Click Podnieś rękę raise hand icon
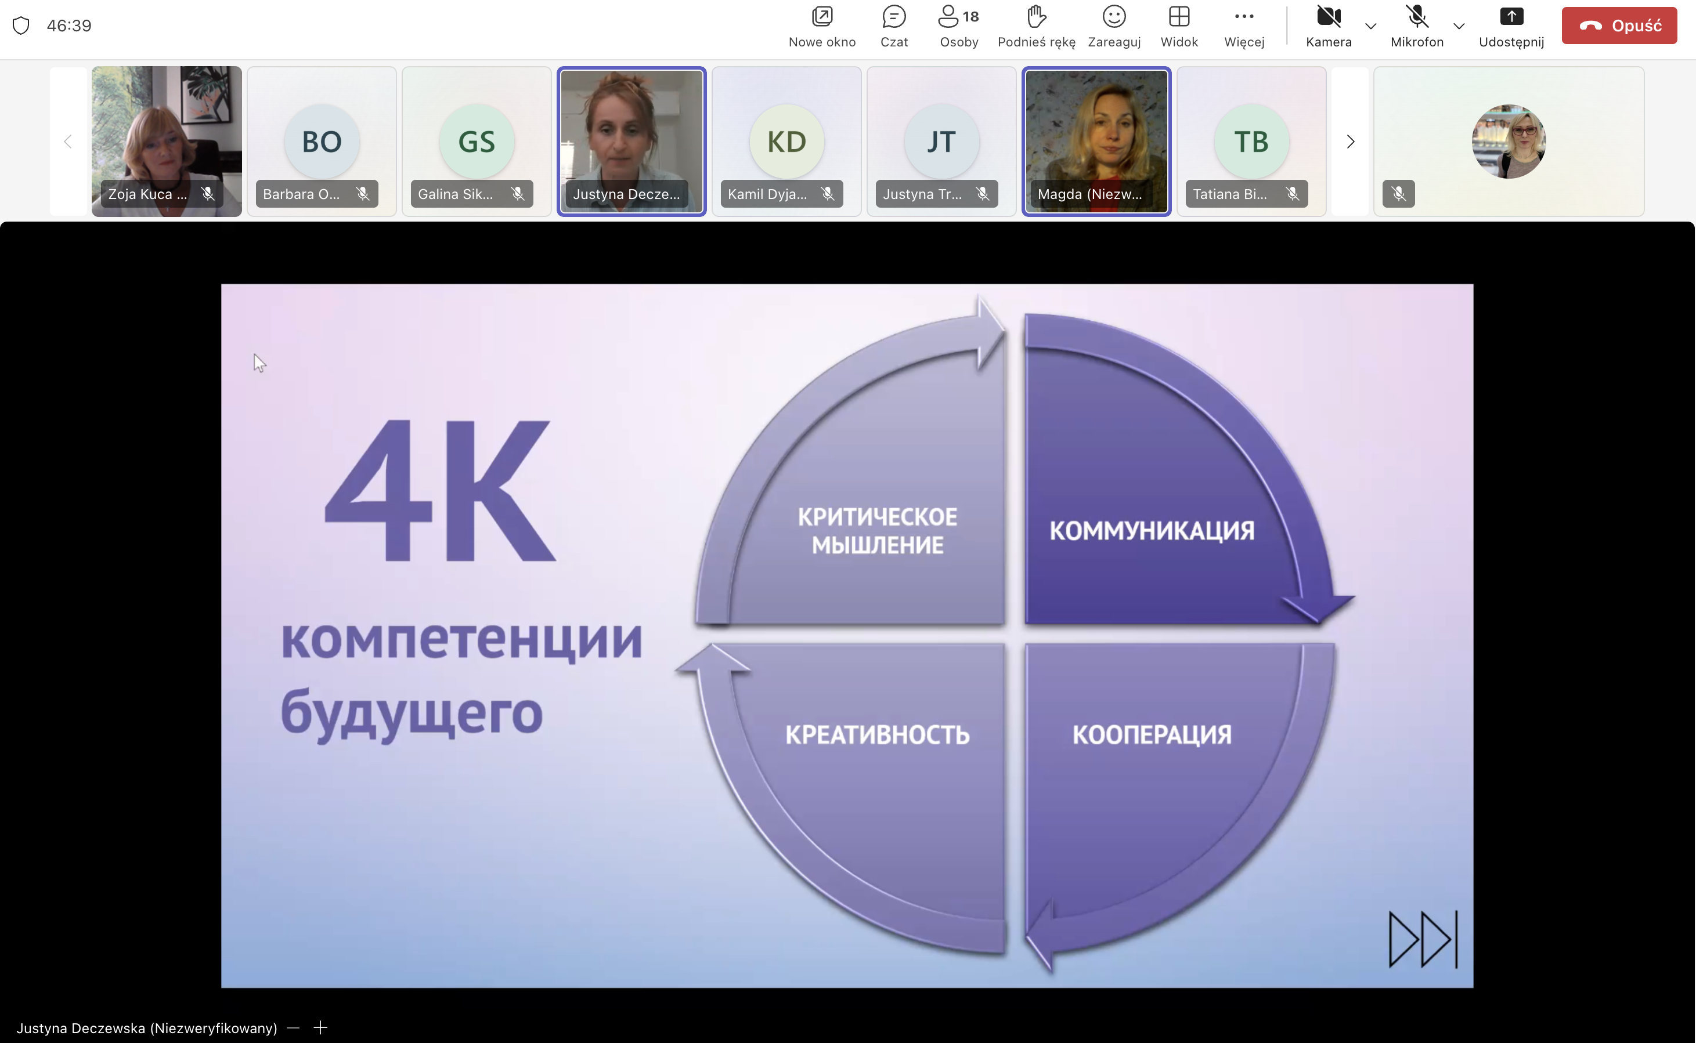 [x=1035, y=17]
